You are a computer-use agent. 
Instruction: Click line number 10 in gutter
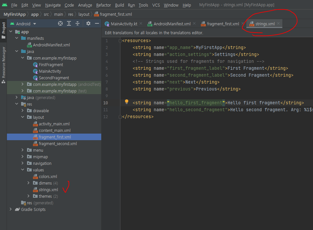pyautogui.click(x=106, y=103)
